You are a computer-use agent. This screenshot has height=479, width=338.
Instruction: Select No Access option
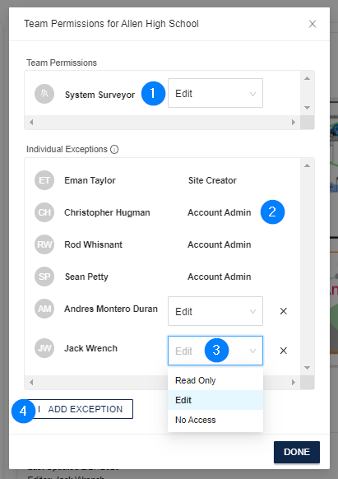[215, 420]
